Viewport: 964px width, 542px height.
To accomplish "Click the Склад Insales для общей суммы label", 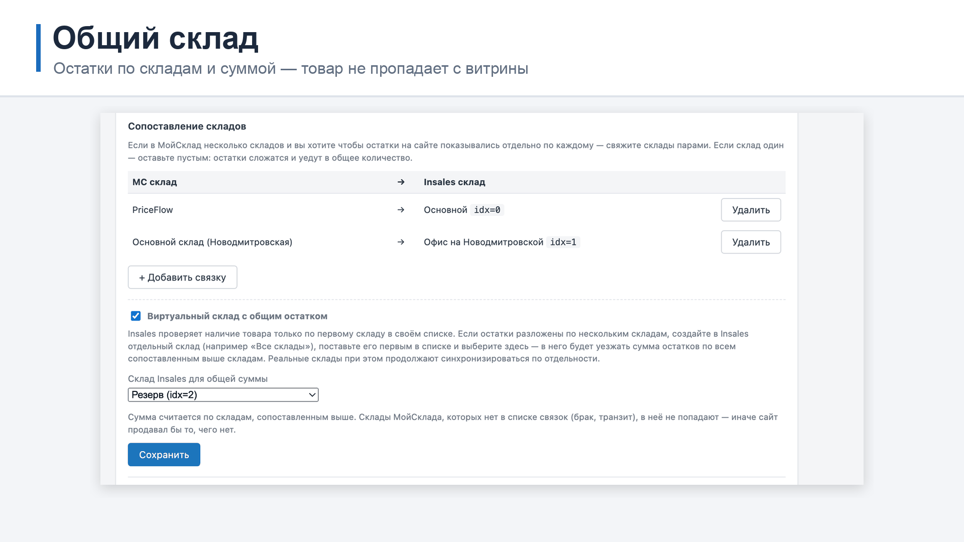I will click(x=198, y=379).
